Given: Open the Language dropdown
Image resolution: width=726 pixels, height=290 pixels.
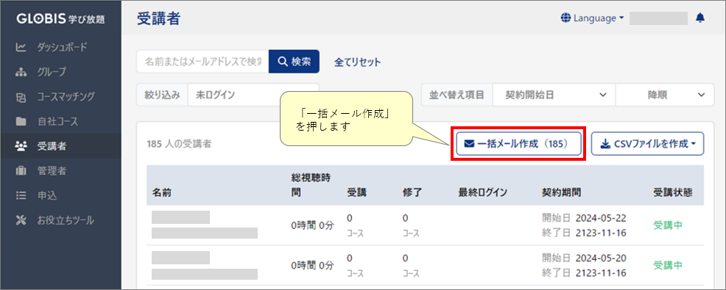Looking at the screenshot, I should click(x=593, y=18).
